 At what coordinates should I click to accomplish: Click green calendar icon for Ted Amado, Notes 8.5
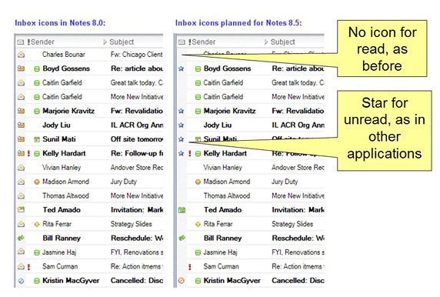182,210
